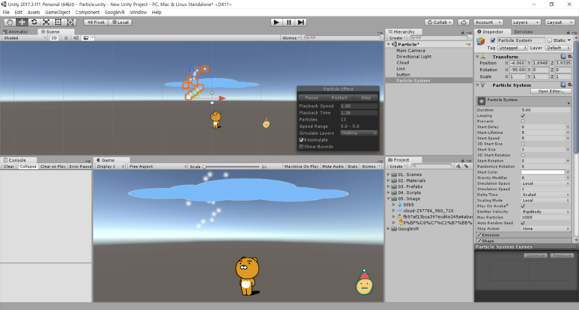This screenshot has width=579, height=310.
Task: Toggle Maximize On Play
Action: click(x=301, y=166)
